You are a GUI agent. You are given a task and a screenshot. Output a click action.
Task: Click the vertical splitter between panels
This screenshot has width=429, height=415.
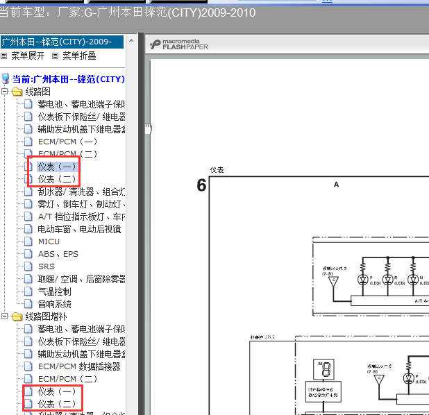click(x=141, y=223)
